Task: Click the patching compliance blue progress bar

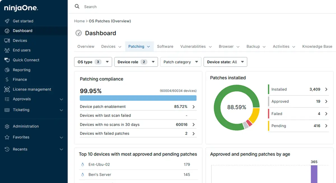Action: [x=138, y=98]
